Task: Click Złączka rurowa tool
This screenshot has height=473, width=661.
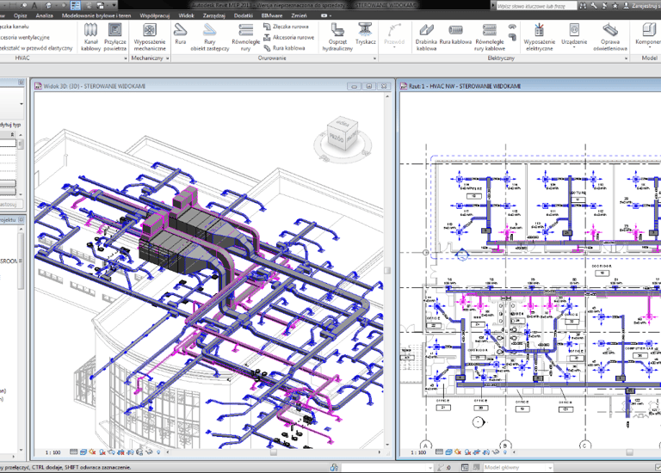Action: coord(286,27)
